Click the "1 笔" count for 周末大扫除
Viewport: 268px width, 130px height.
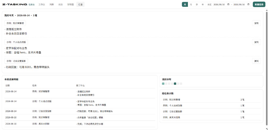point(242,117)
